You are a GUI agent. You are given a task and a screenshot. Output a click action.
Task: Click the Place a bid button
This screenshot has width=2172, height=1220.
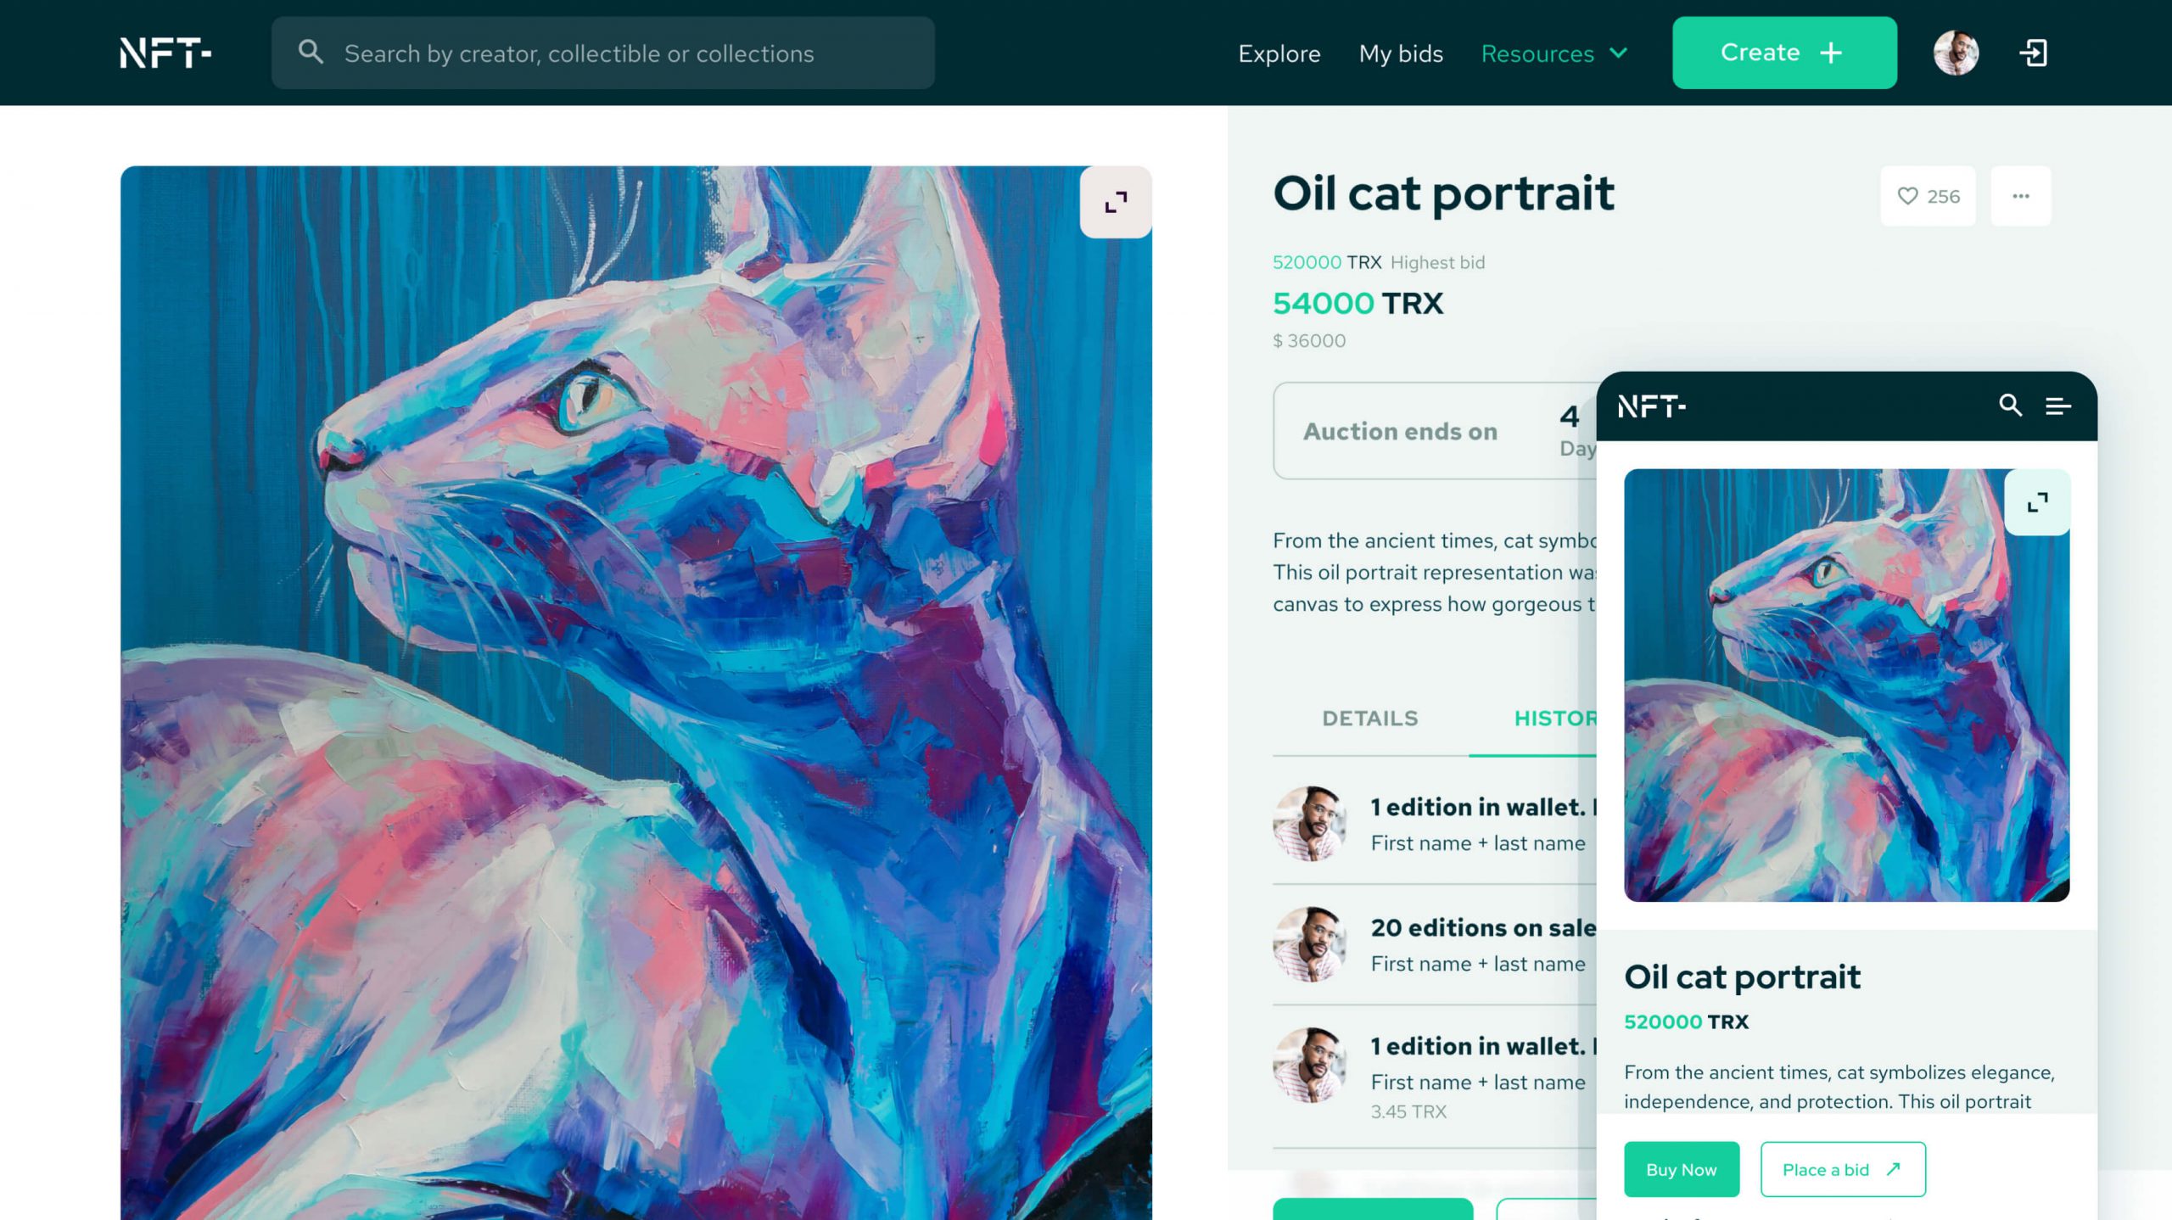click(x=1843, y=1169)
